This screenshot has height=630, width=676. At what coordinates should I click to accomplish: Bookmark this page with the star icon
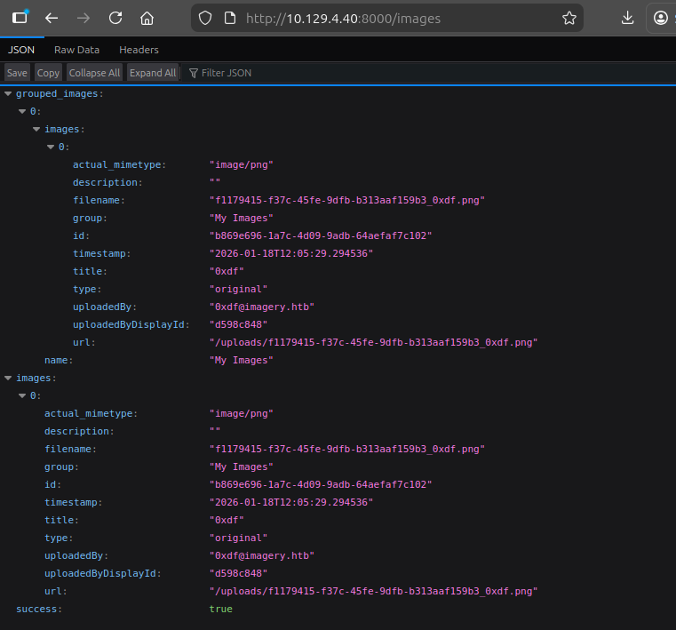point(569,18)
